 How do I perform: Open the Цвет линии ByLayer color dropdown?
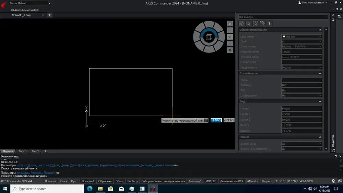tap(301, 36)
